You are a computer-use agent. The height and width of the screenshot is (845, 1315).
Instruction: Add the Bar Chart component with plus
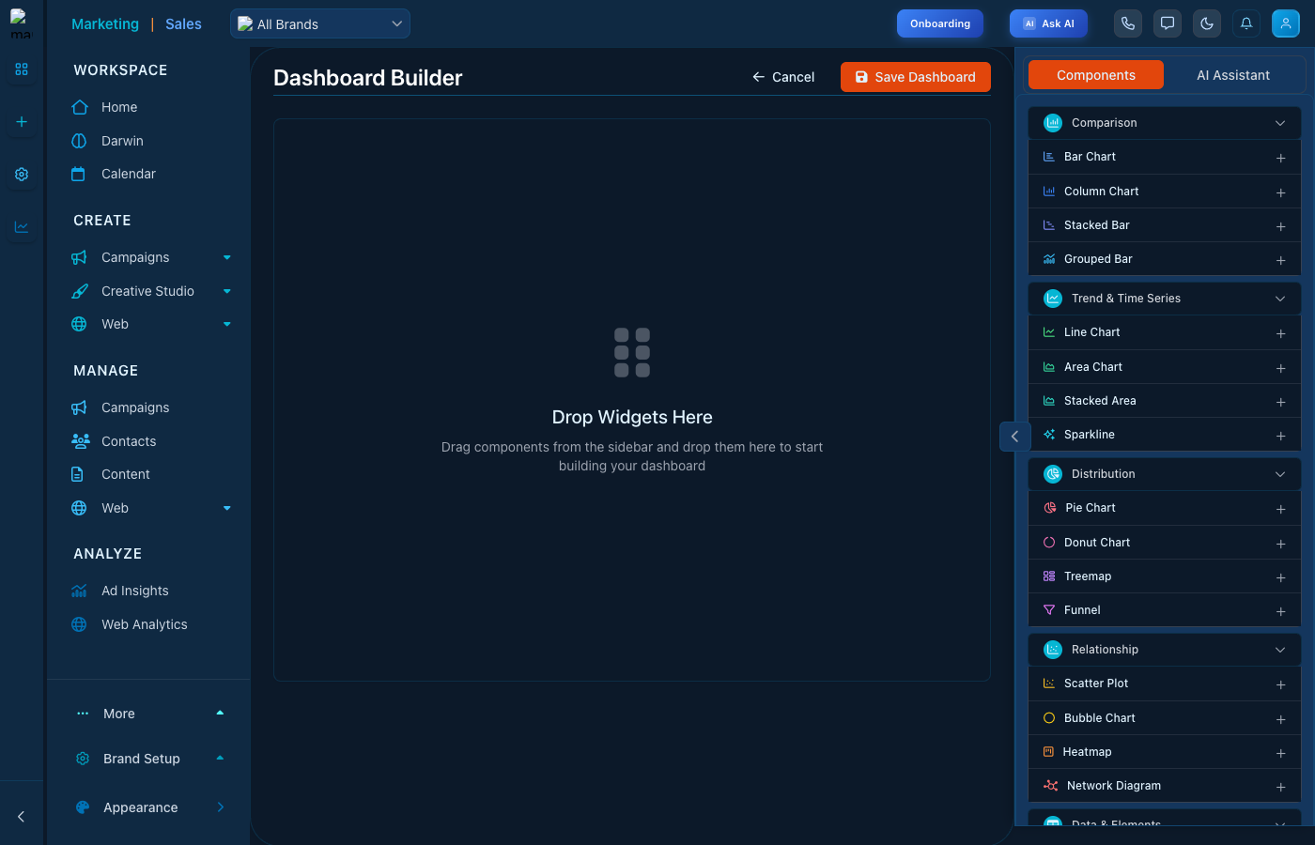click(1280, 158)
